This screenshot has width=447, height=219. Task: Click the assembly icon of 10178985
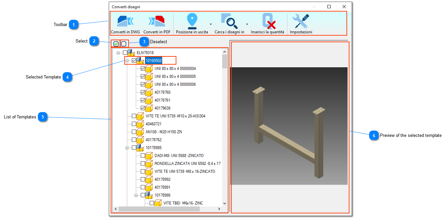140,148
